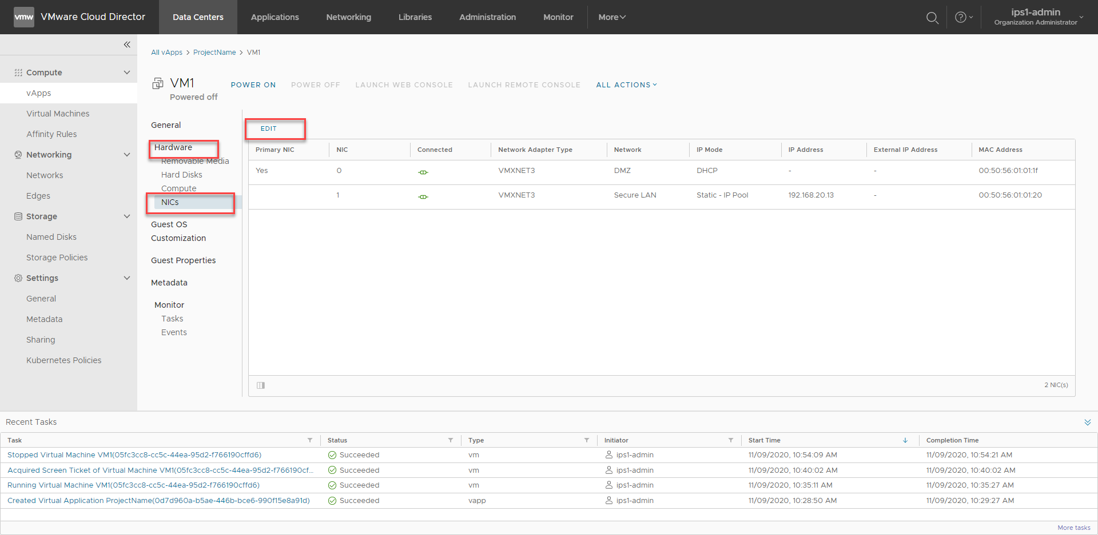Image resolution: width=1098 pixels, height=535 pixels.
Task: Collapse the Recent Tasks panel chevrons
Action: 1087,423
